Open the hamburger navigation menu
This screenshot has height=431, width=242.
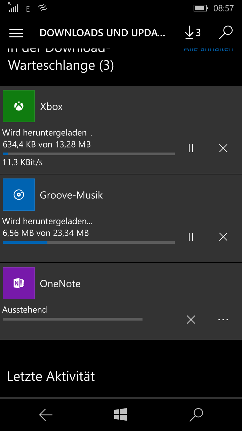coord(16,33)
